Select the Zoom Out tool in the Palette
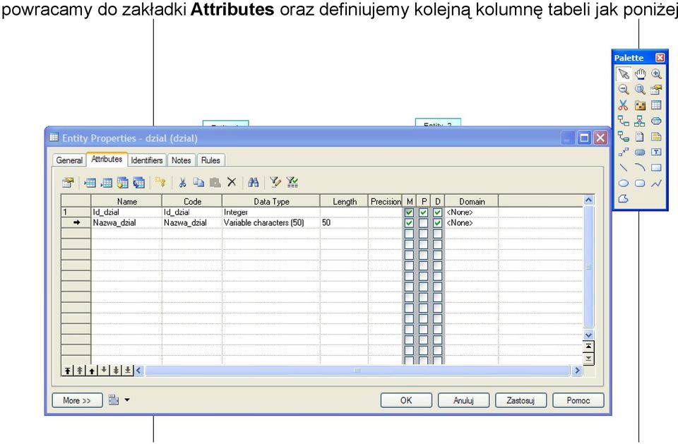678x444 pixels. click(623, 90)
